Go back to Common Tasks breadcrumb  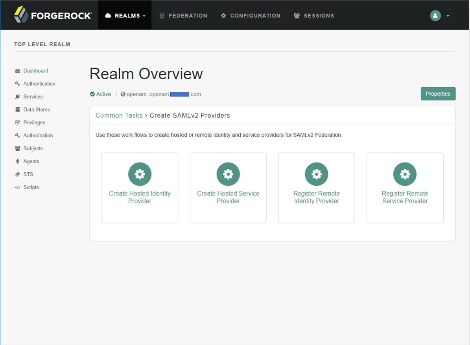coord(119,115)
